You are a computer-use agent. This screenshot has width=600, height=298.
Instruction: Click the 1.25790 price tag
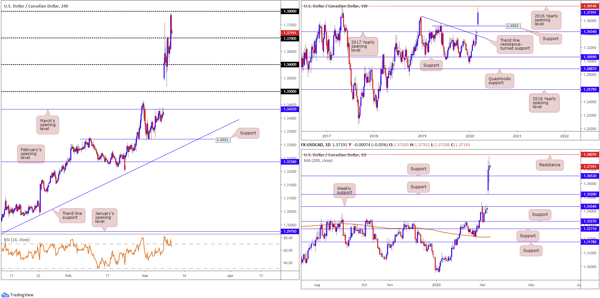(x=589, y=89)
